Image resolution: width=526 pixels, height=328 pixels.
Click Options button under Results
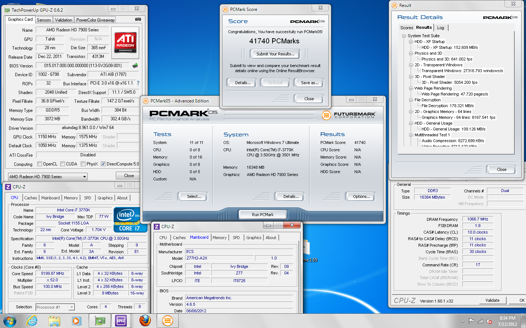(x=361, y=196)
